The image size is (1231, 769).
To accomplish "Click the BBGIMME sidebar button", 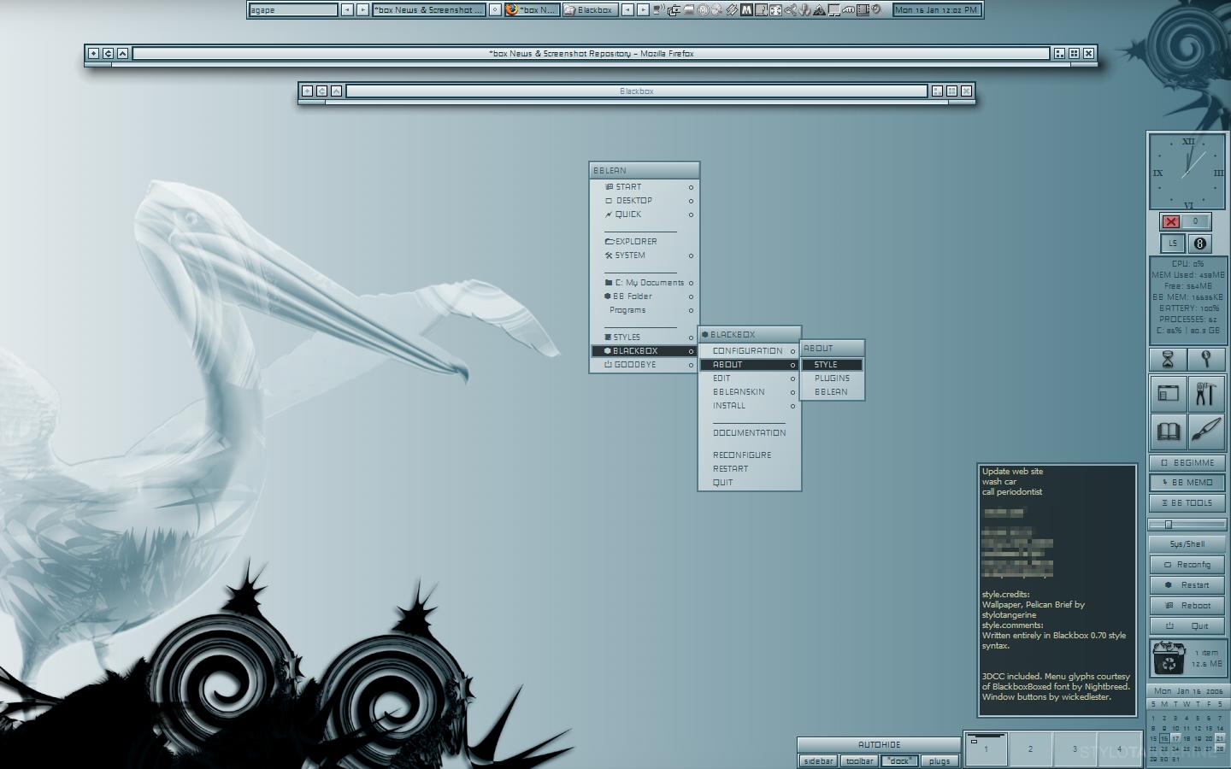I will pyautogui.click(x=1187, y=462).
